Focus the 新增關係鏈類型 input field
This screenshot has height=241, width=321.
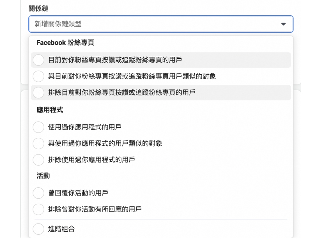(150, 24)
